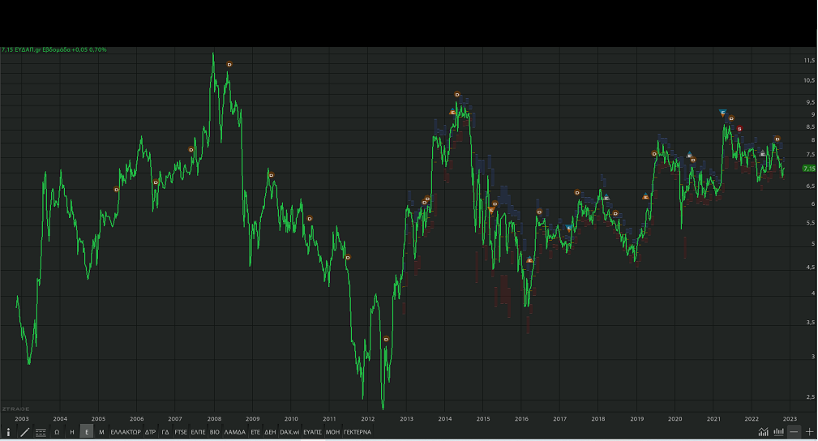
Task: Load the ΒΙΟ symbol
Action: tap(214, 432)
